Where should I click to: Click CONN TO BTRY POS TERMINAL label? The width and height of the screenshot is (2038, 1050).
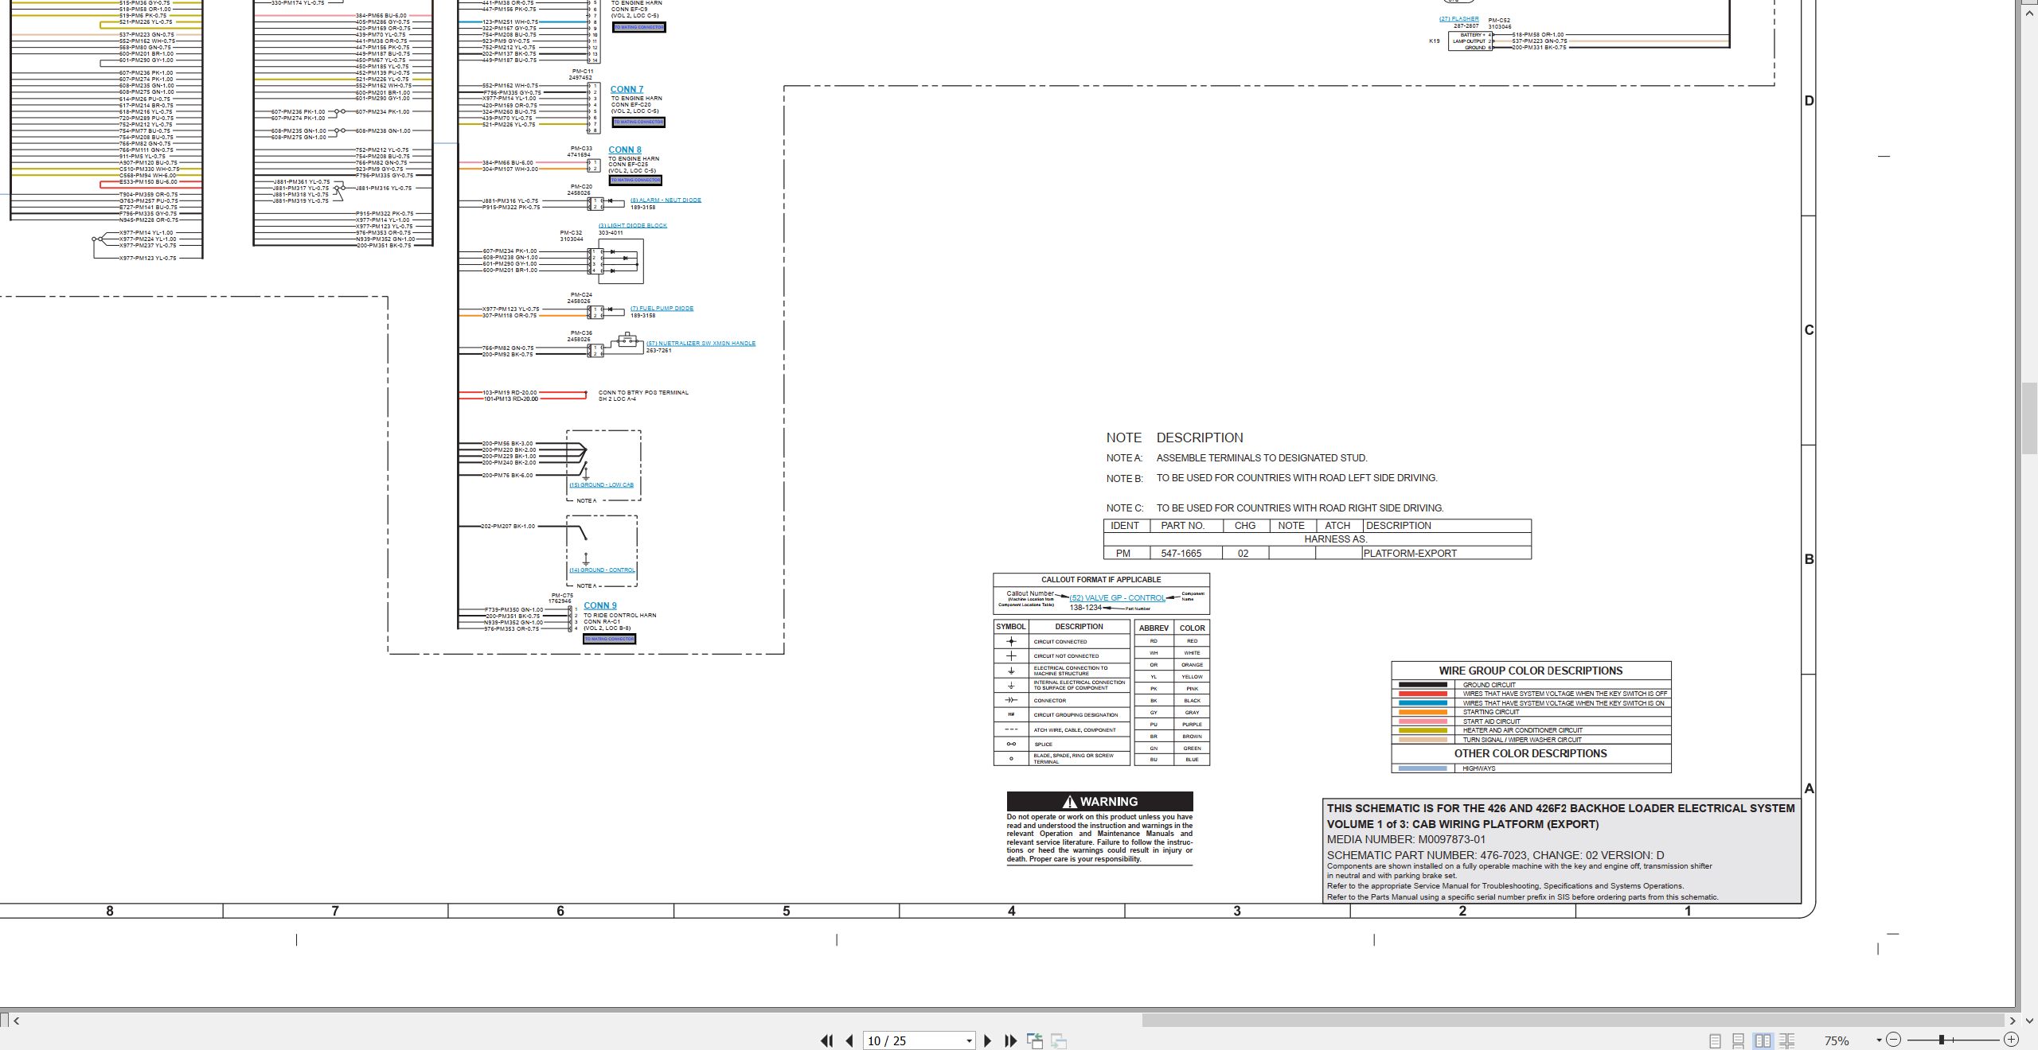[643, 393]
